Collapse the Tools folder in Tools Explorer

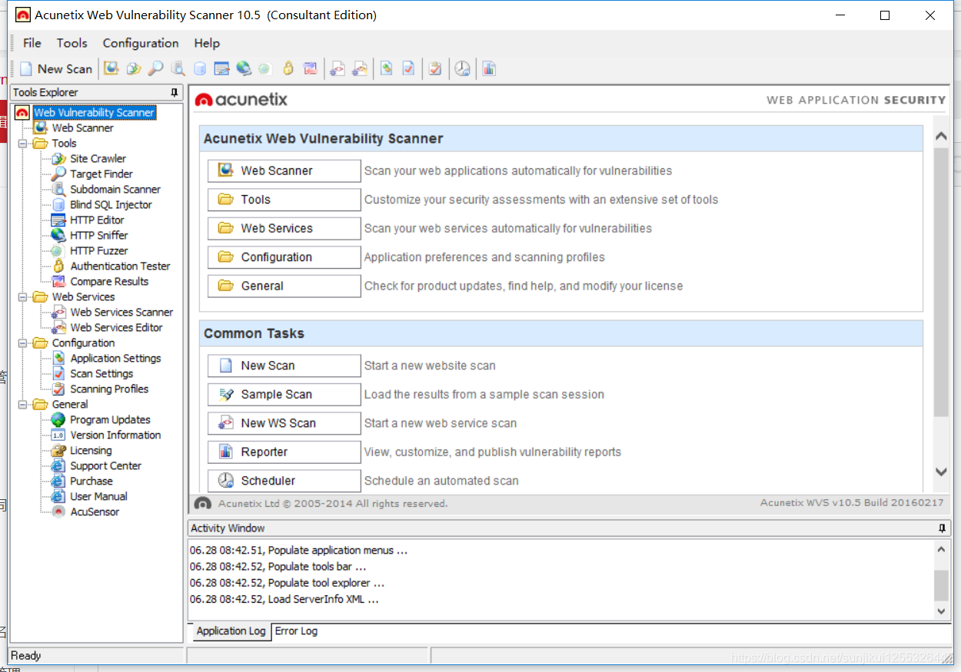coord(22,144)
